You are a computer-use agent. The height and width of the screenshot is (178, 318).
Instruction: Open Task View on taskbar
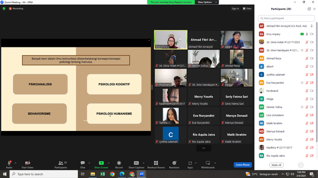pos(83,174)
